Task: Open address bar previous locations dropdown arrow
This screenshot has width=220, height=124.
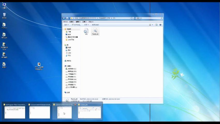Action: pos(130,18)
